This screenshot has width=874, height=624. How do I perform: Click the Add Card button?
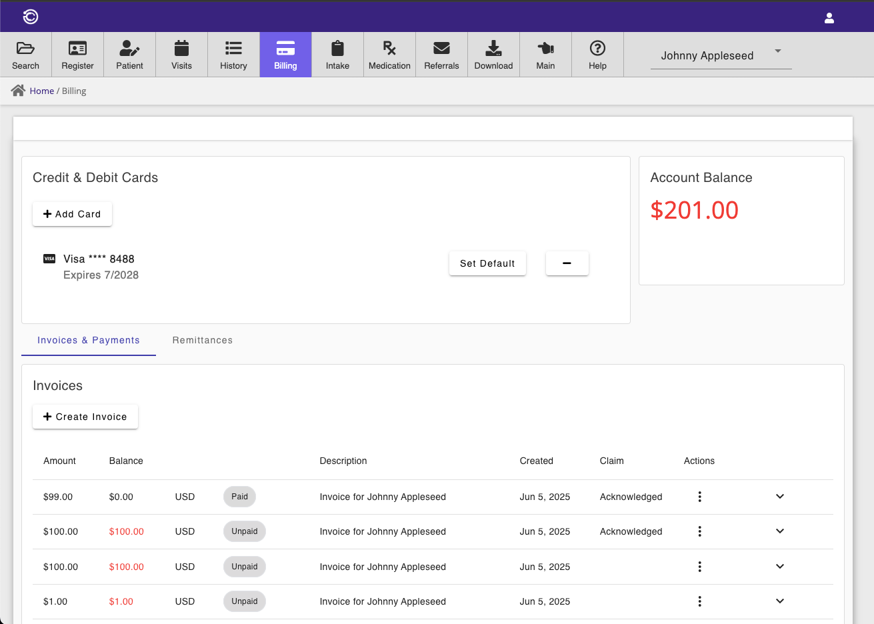click(x=72, y=213)
